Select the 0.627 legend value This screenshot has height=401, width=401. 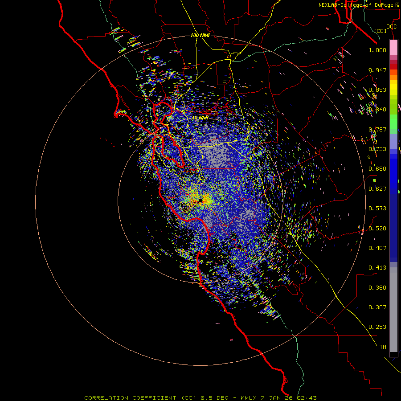(x=377, y=189)
